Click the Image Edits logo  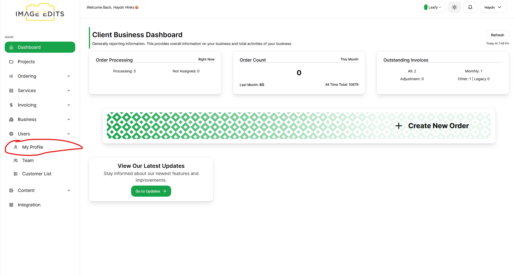(40, 12)
